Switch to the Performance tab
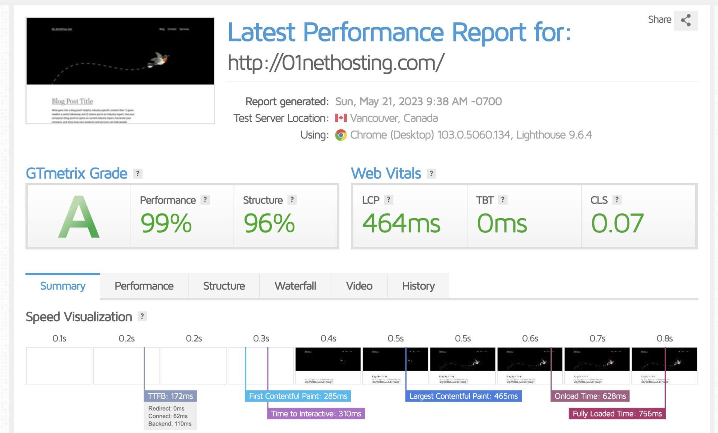 144,286
